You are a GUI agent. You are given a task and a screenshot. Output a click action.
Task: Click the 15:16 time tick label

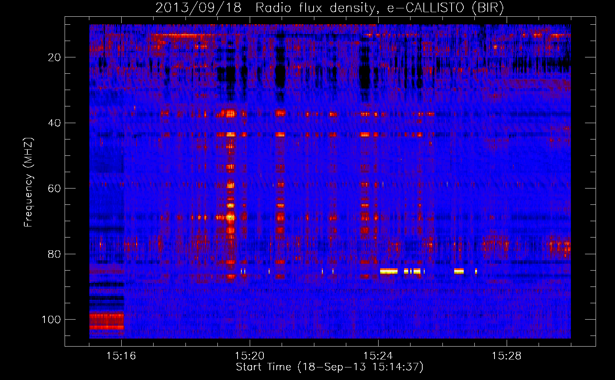click(x=121, y=356)
